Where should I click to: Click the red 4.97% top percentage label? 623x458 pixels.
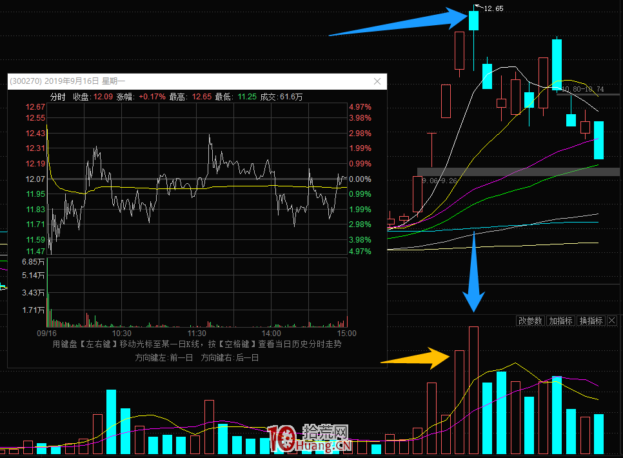360,107
